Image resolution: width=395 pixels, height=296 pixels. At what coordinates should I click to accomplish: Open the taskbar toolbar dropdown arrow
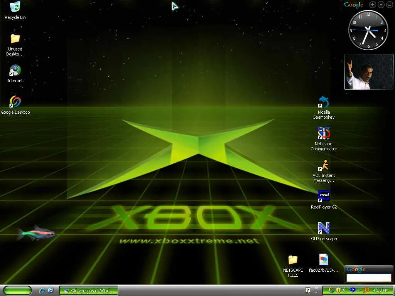(x=316, y=293)
